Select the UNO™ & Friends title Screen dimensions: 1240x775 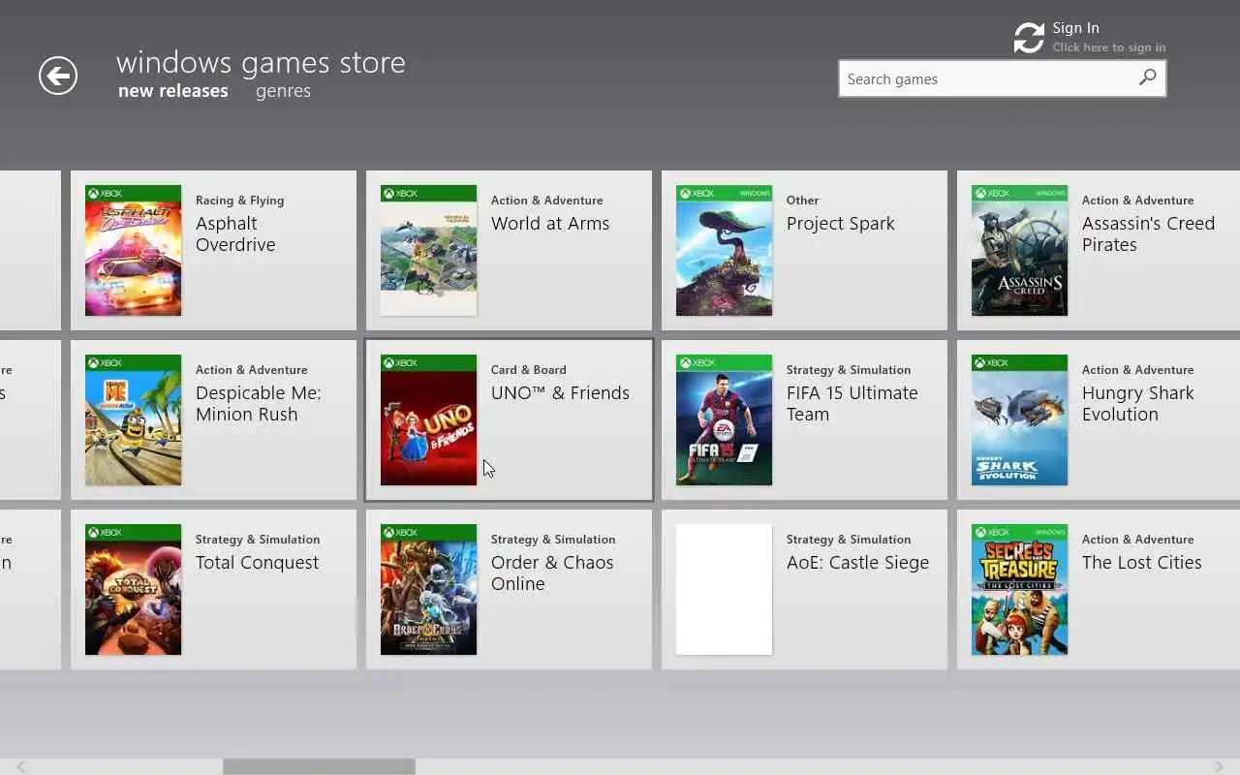560,392
